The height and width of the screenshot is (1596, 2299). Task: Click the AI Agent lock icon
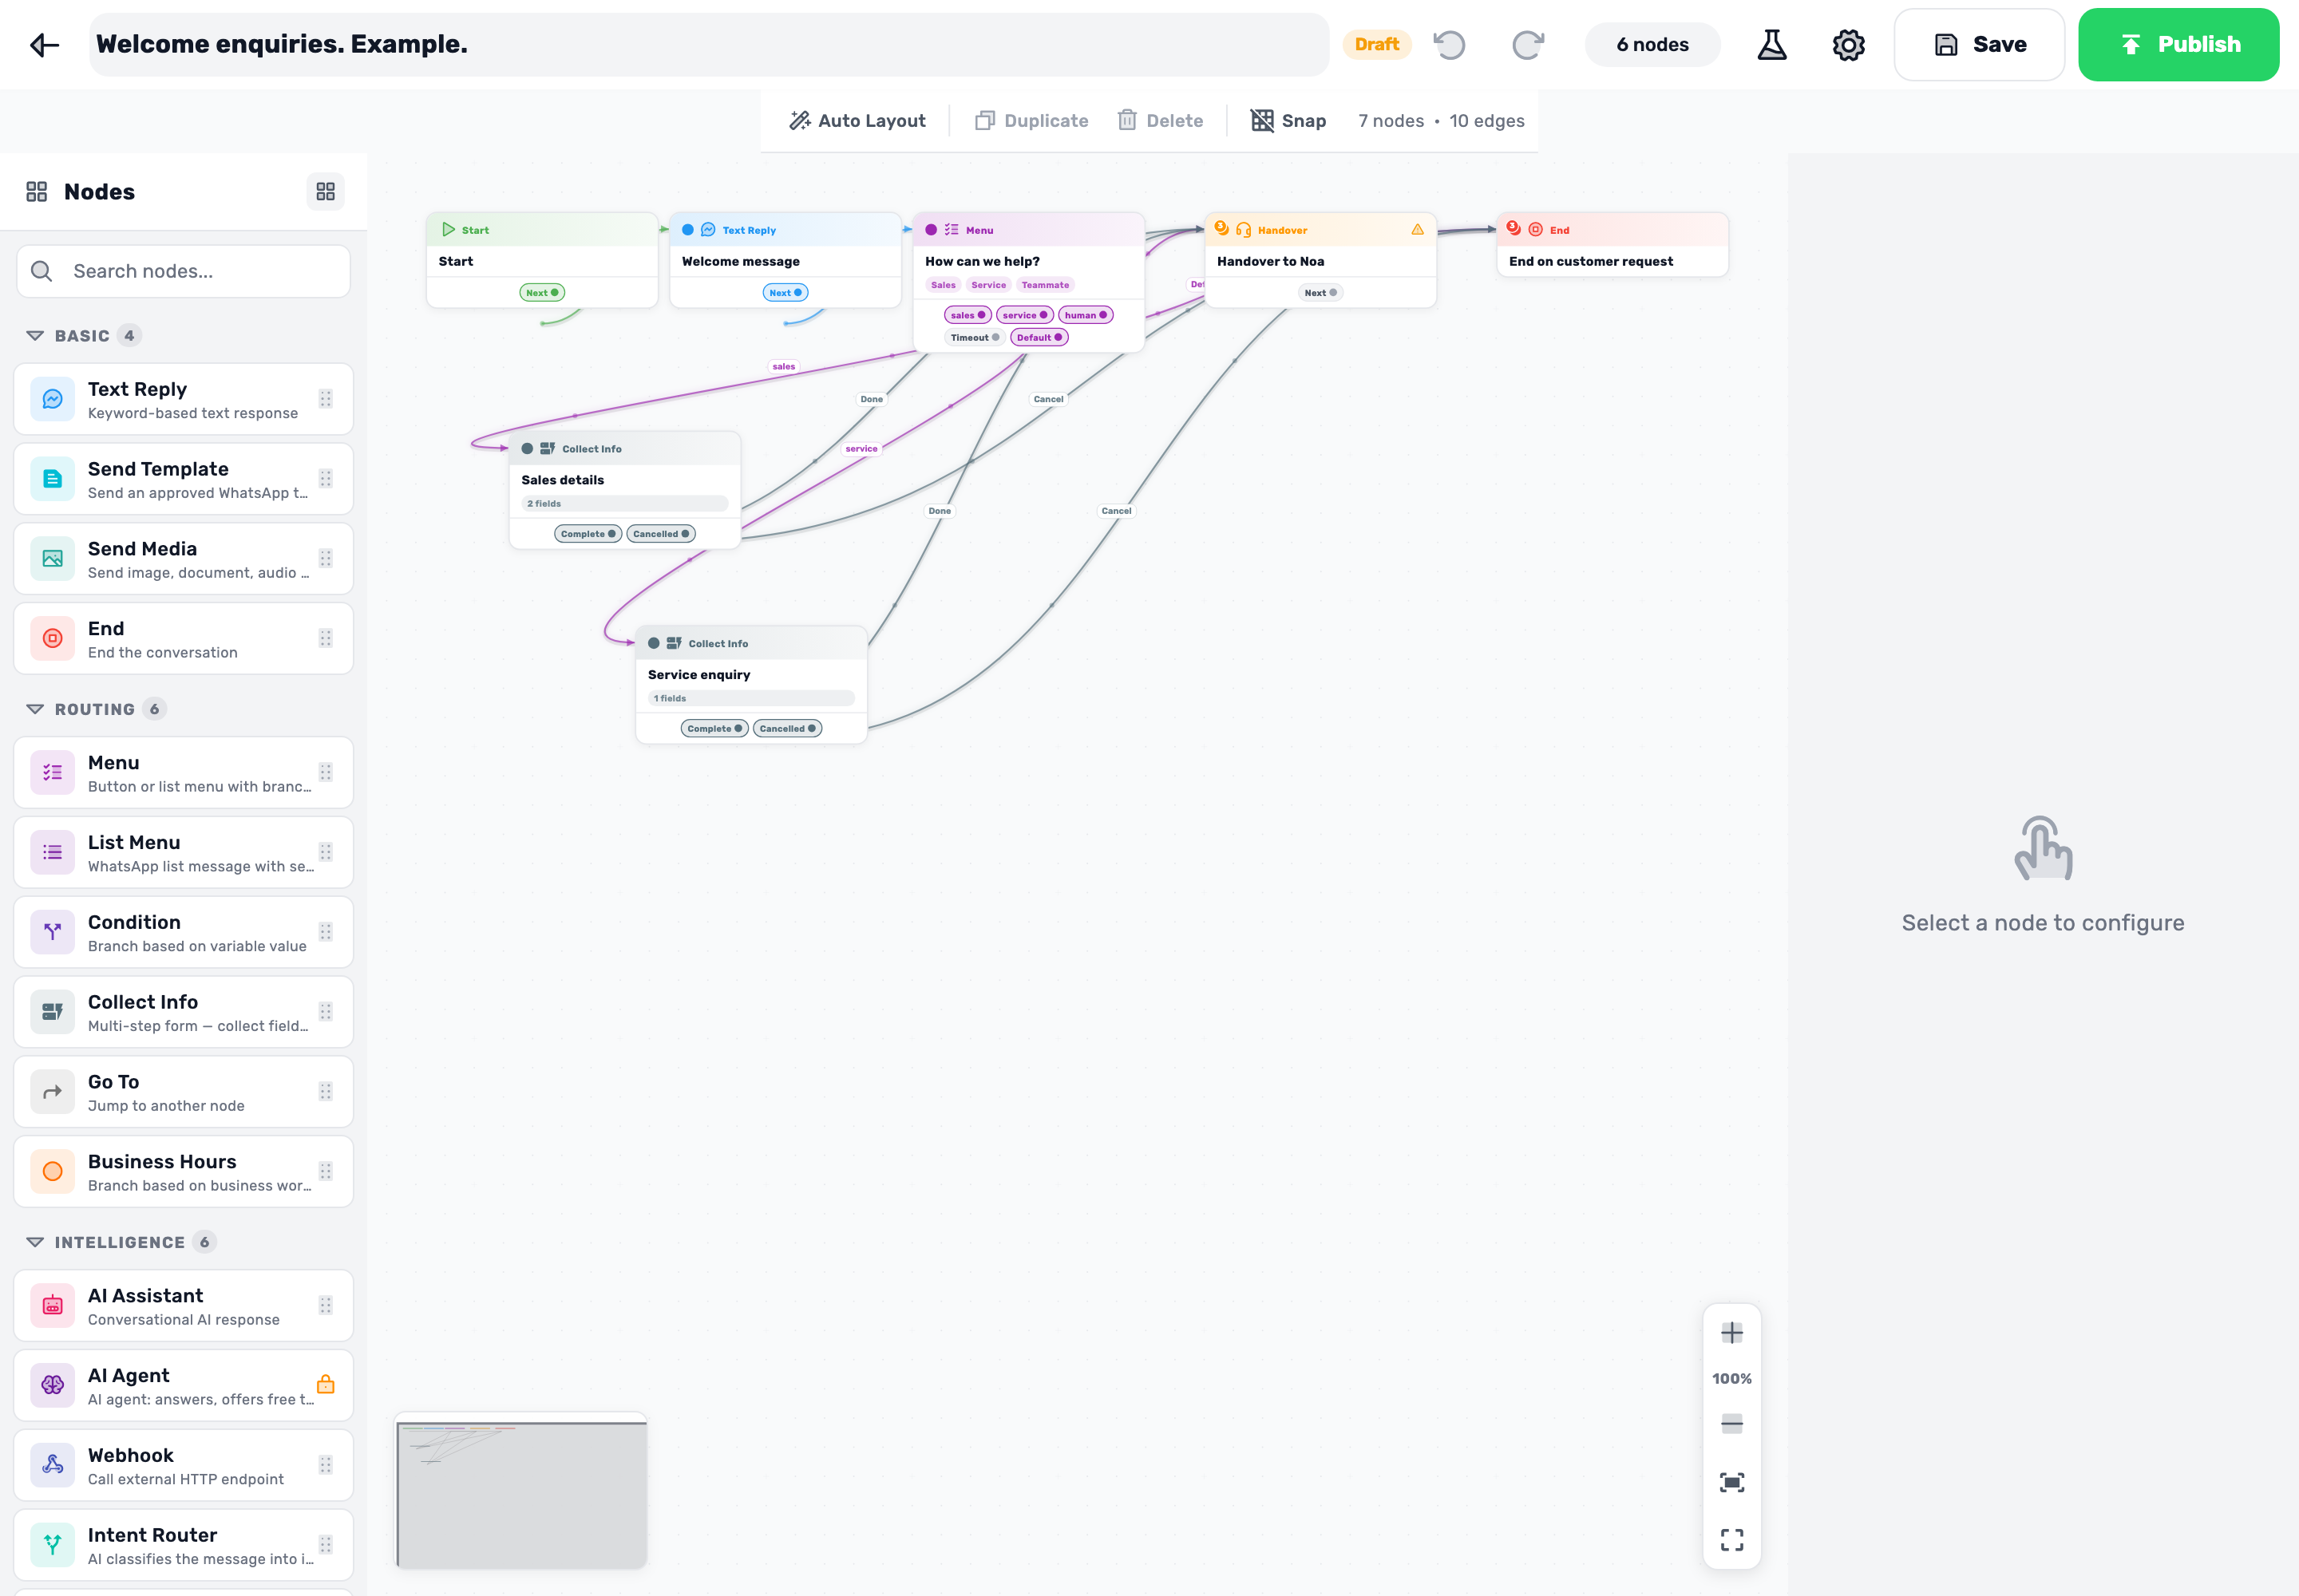pyautogui.click(x=325, y=1385)
